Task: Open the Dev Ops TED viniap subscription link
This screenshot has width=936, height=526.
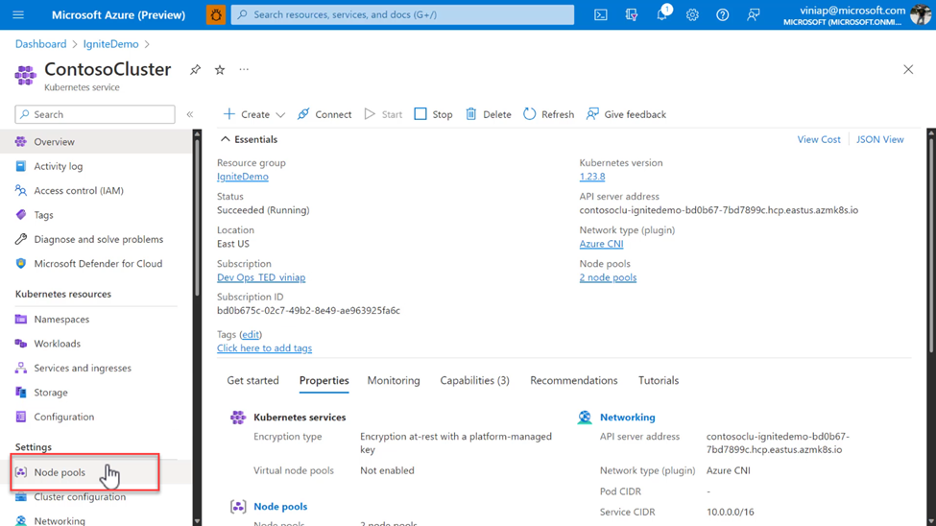Action: (x=261, y=277)
